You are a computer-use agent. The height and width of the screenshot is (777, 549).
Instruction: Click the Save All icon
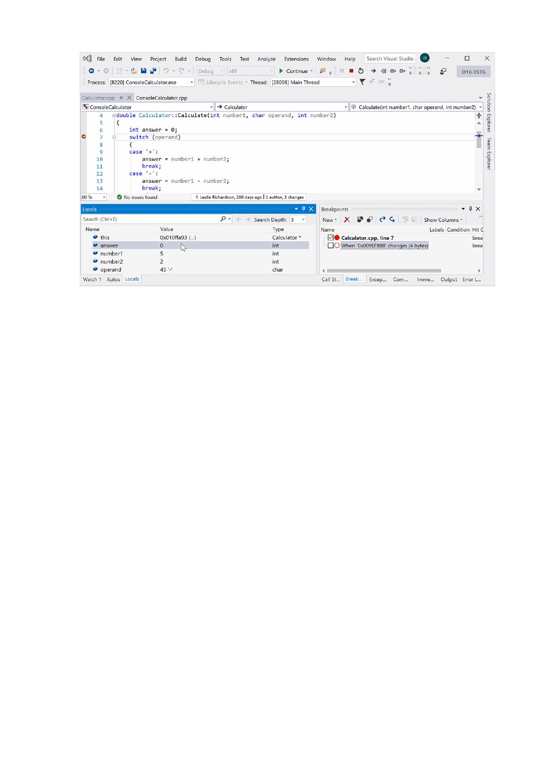pos(153,71)
